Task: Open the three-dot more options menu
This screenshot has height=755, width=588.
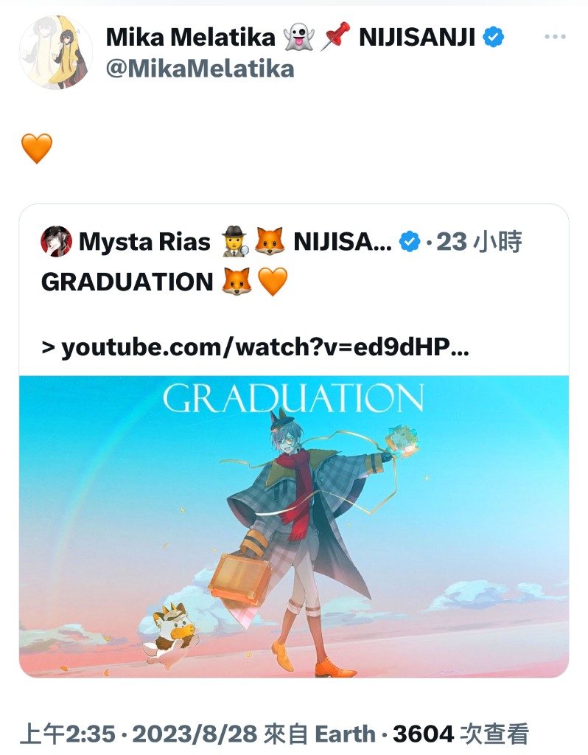Action: (x=555, y=37)
